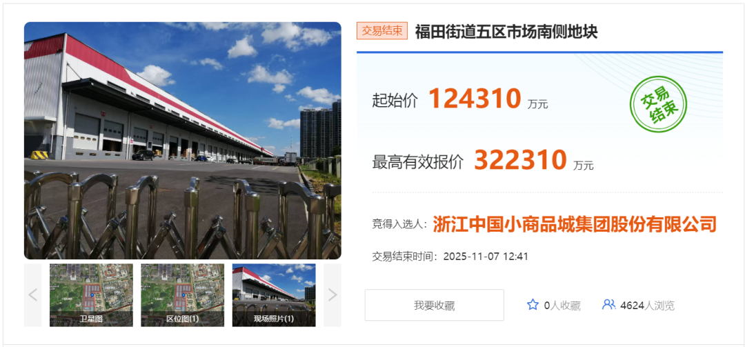
Task: Click the 交易结束时间 timestamp text
Action: [450, 257]
